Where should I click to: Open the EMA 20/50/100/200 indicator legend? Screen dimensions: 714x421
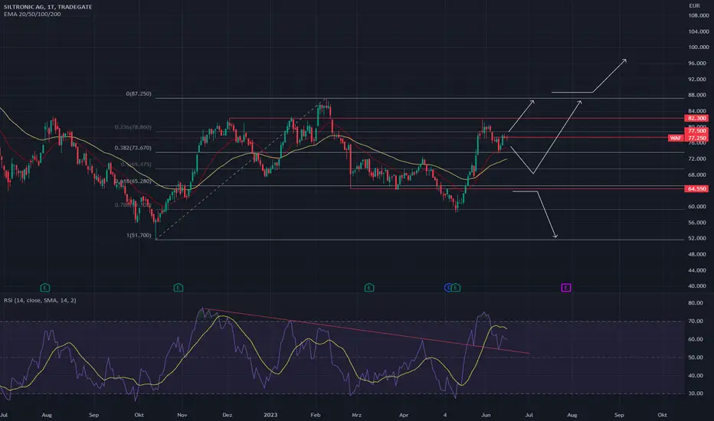click(x=32, y=14)
